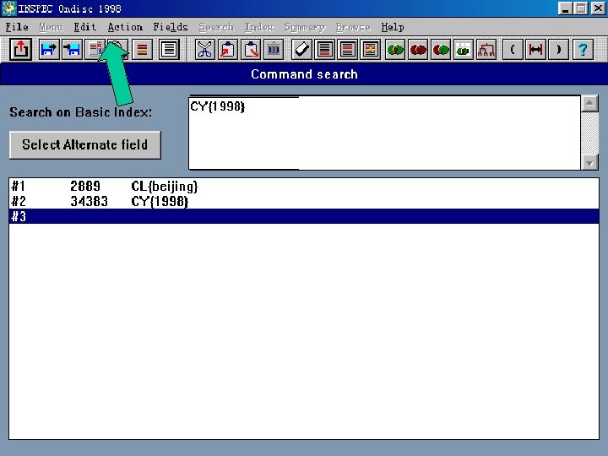Open the File menu
Image resolution: width=608 pixels, height=456 pixels.
[17, 27]
